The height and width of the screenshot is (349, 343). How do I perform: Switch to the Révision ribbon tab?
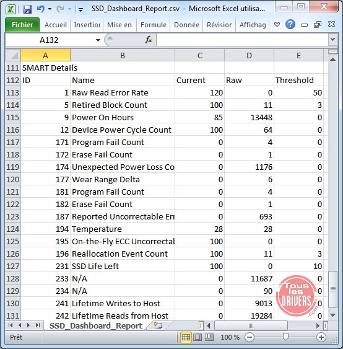(219, 25)
